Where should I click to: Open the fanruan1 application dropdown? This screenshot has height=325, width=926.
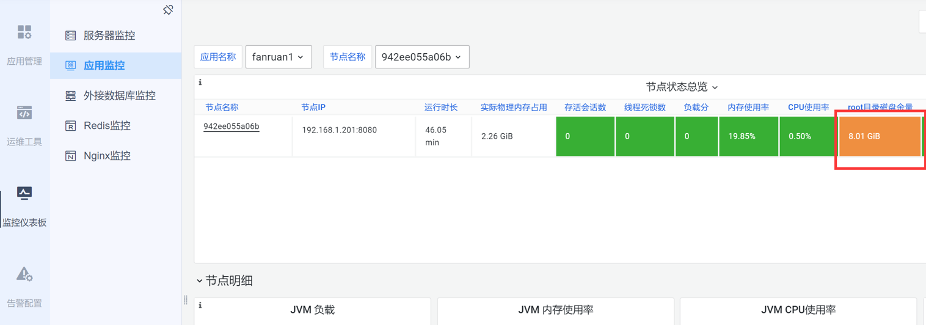(x=279, y=57)
